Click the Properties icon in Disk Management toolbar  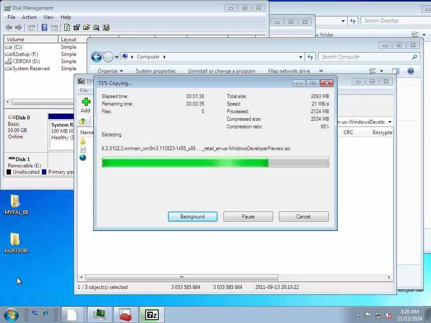point(77,27)
